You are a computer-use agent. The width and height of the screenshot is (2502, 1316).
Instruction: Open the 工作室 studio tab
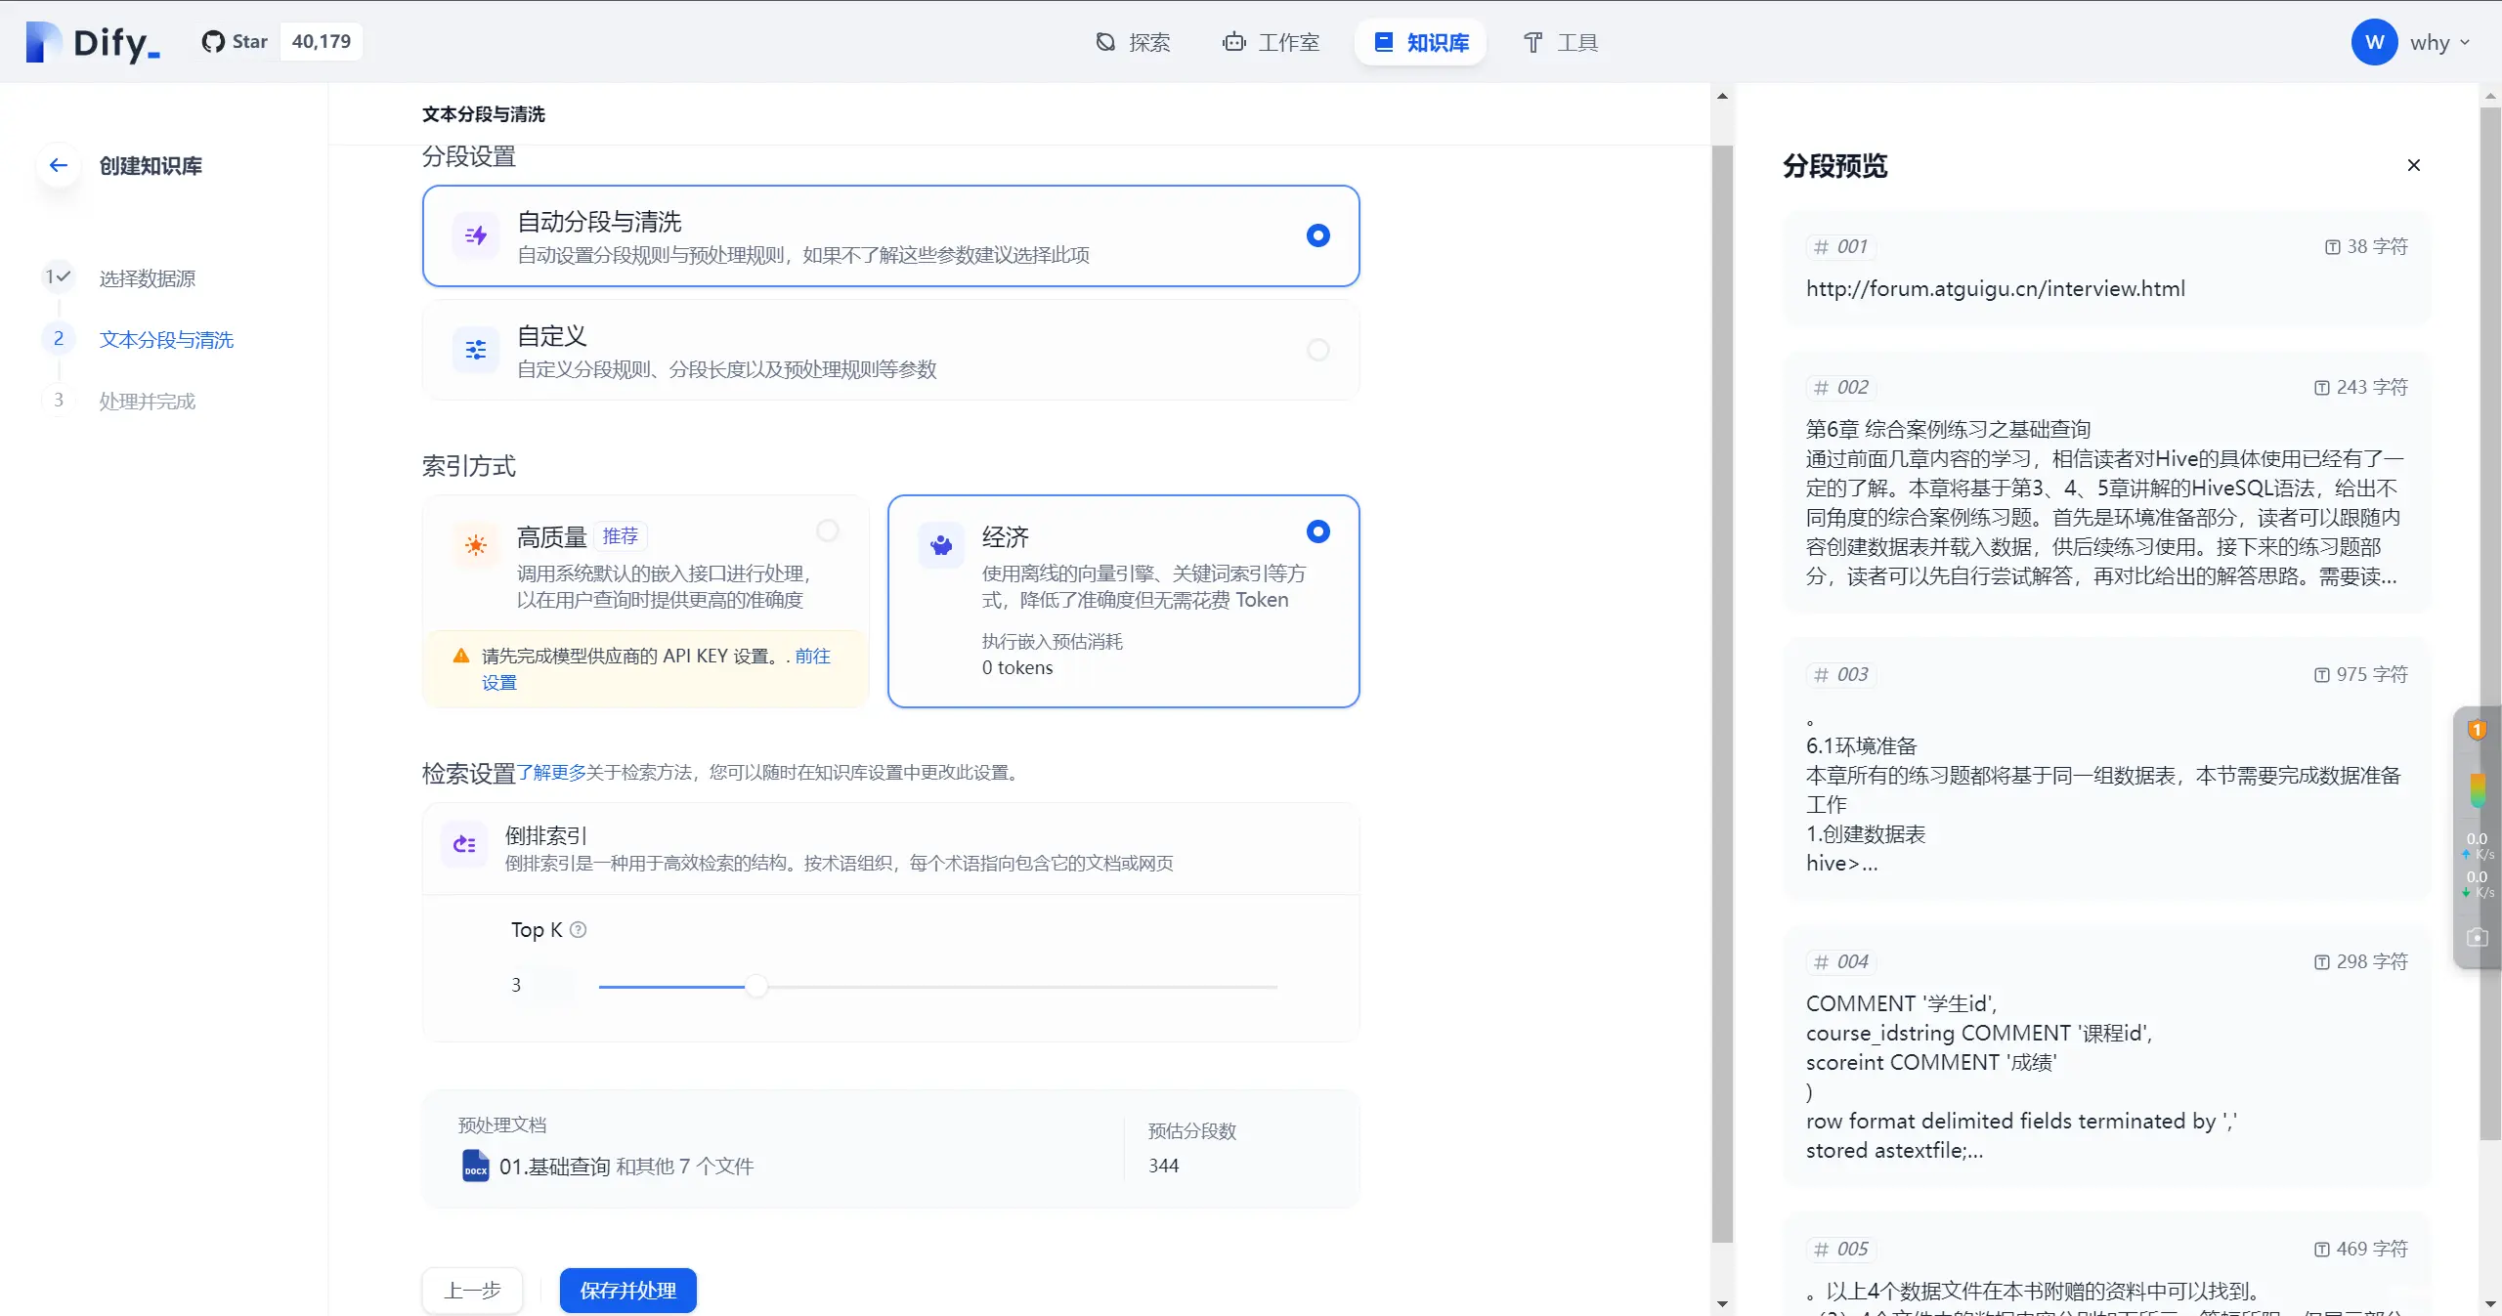click(x=1272, y=42)
